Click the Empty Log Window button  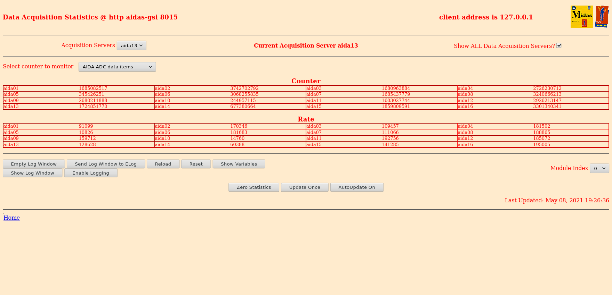pos(34,164)
